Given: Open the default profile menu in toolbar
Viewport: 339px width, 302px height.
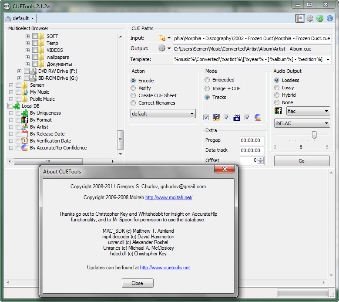Looking at the screenshot, I should (20, 18).
